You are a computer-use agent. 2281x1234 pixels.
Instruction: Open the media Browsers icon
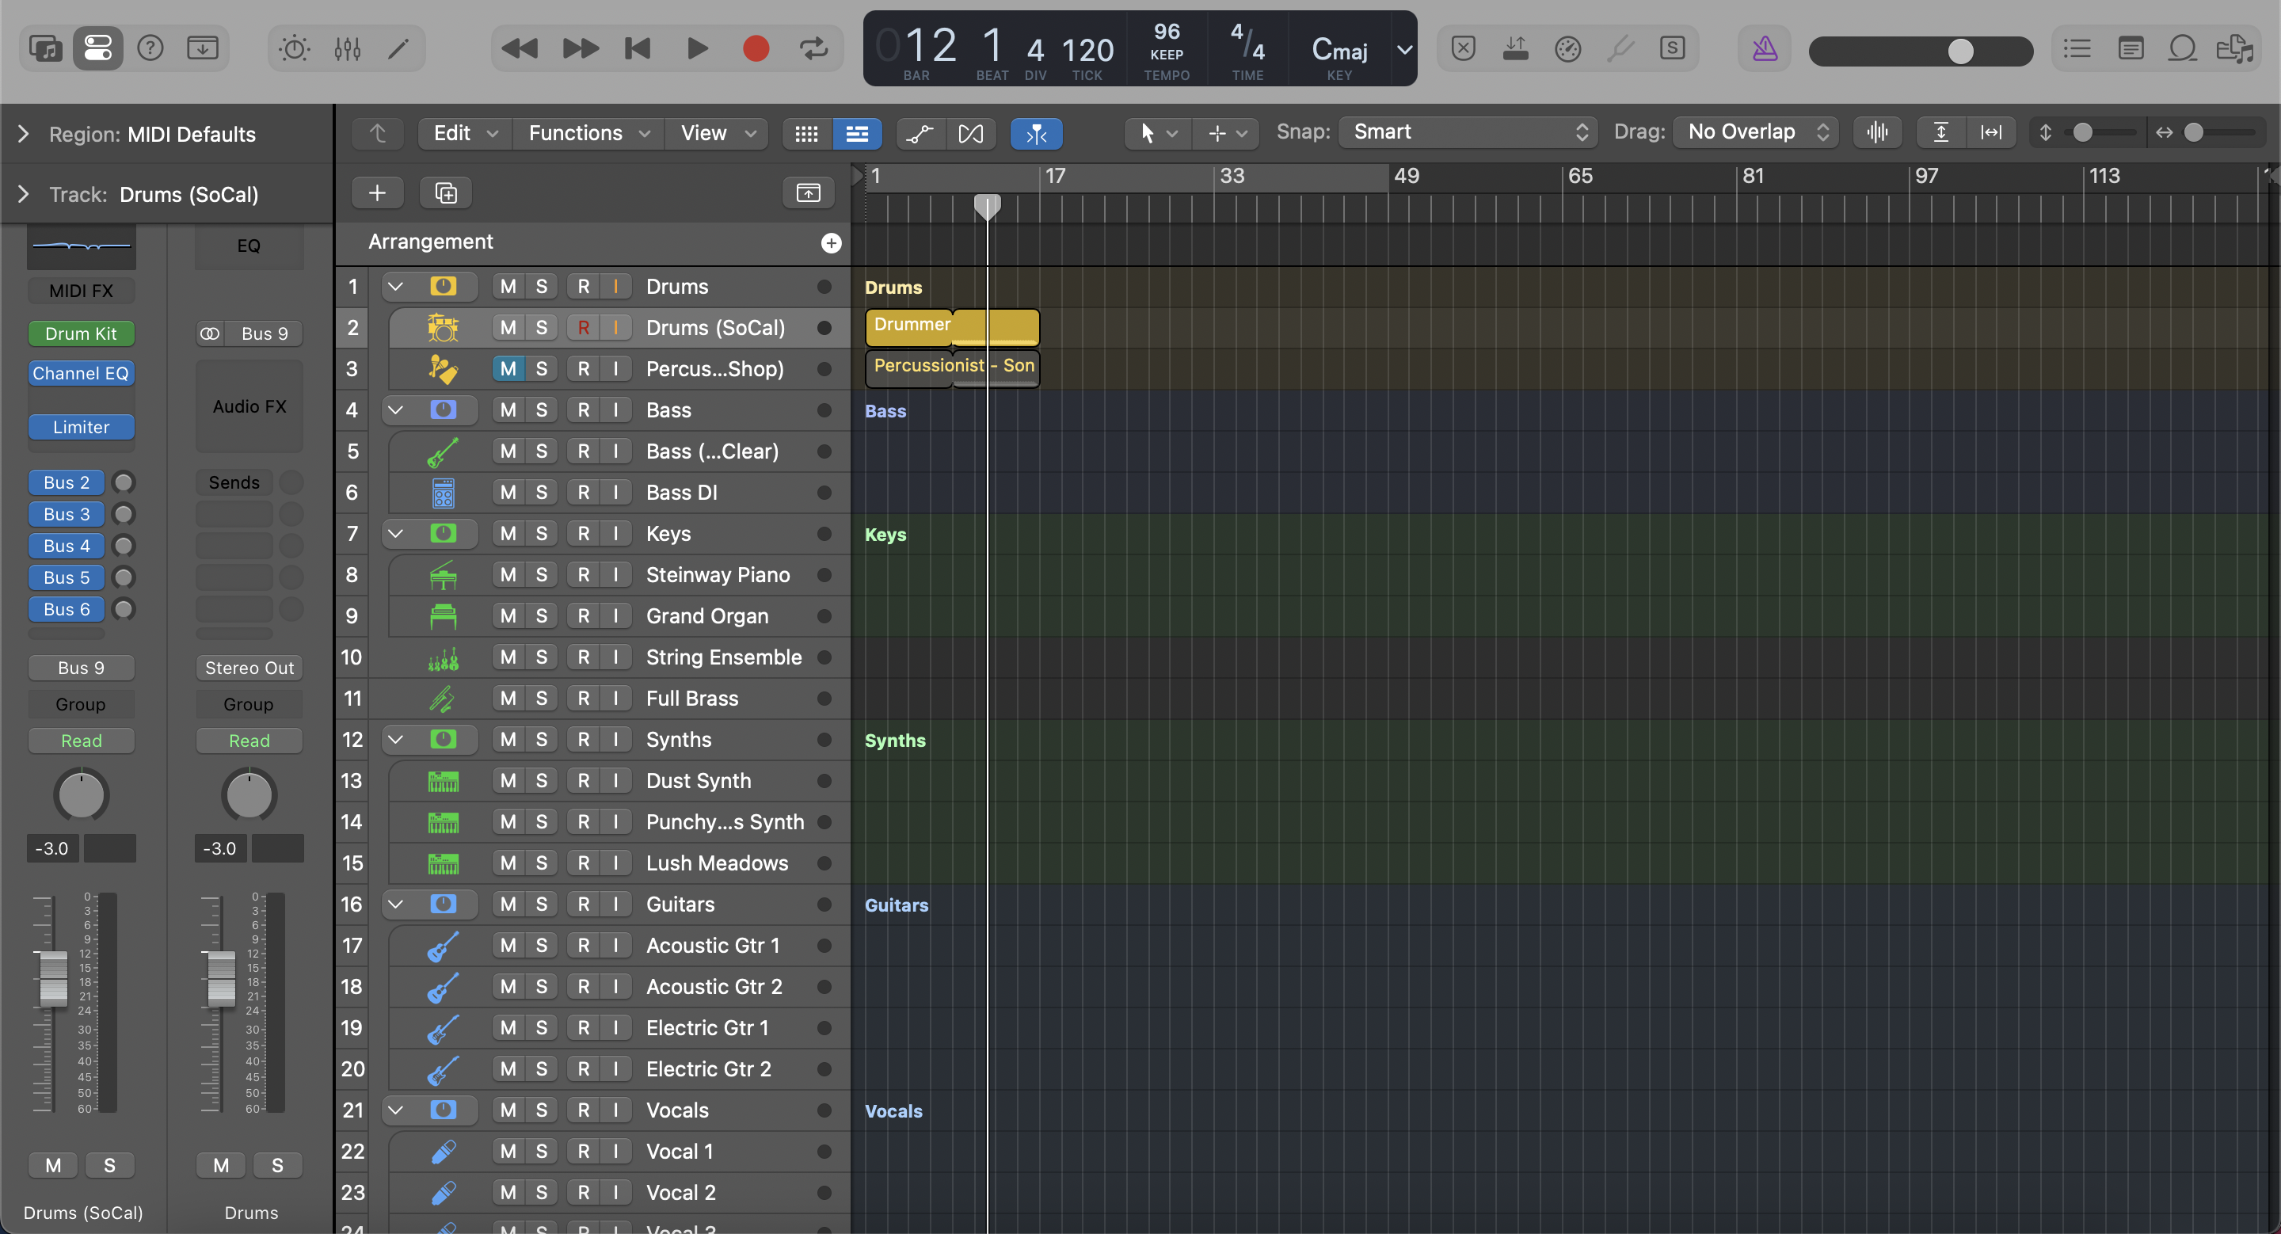[2235, 48]
